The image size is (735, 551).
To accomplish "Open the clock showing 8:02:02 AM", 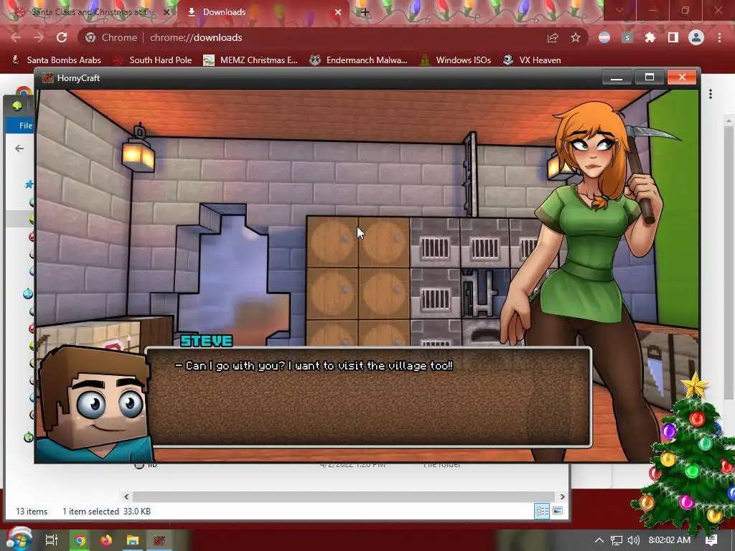I will point(670,540).
